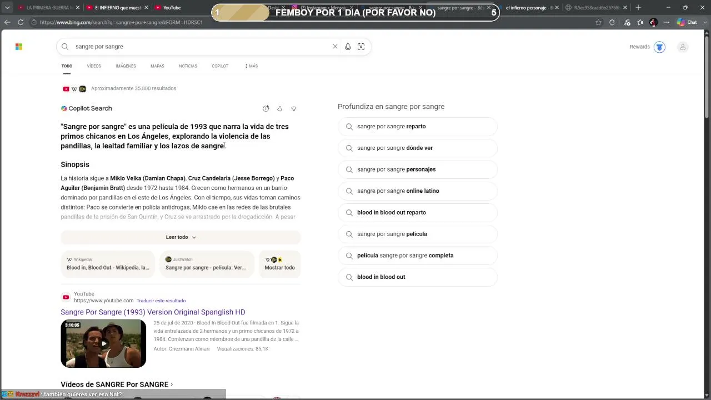Open the favorites list icon
This screenshot has width=711, height=400.
[x=640, y=22]
